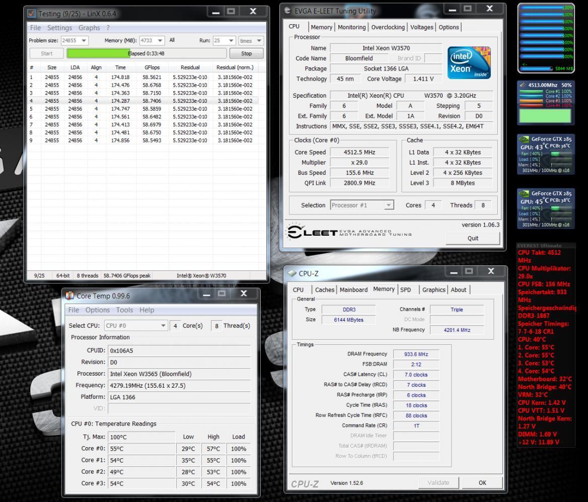588x502 pixels.
Task: Click the NB Frequency 4201.4 MHz value
Action: tap(457, 330)
